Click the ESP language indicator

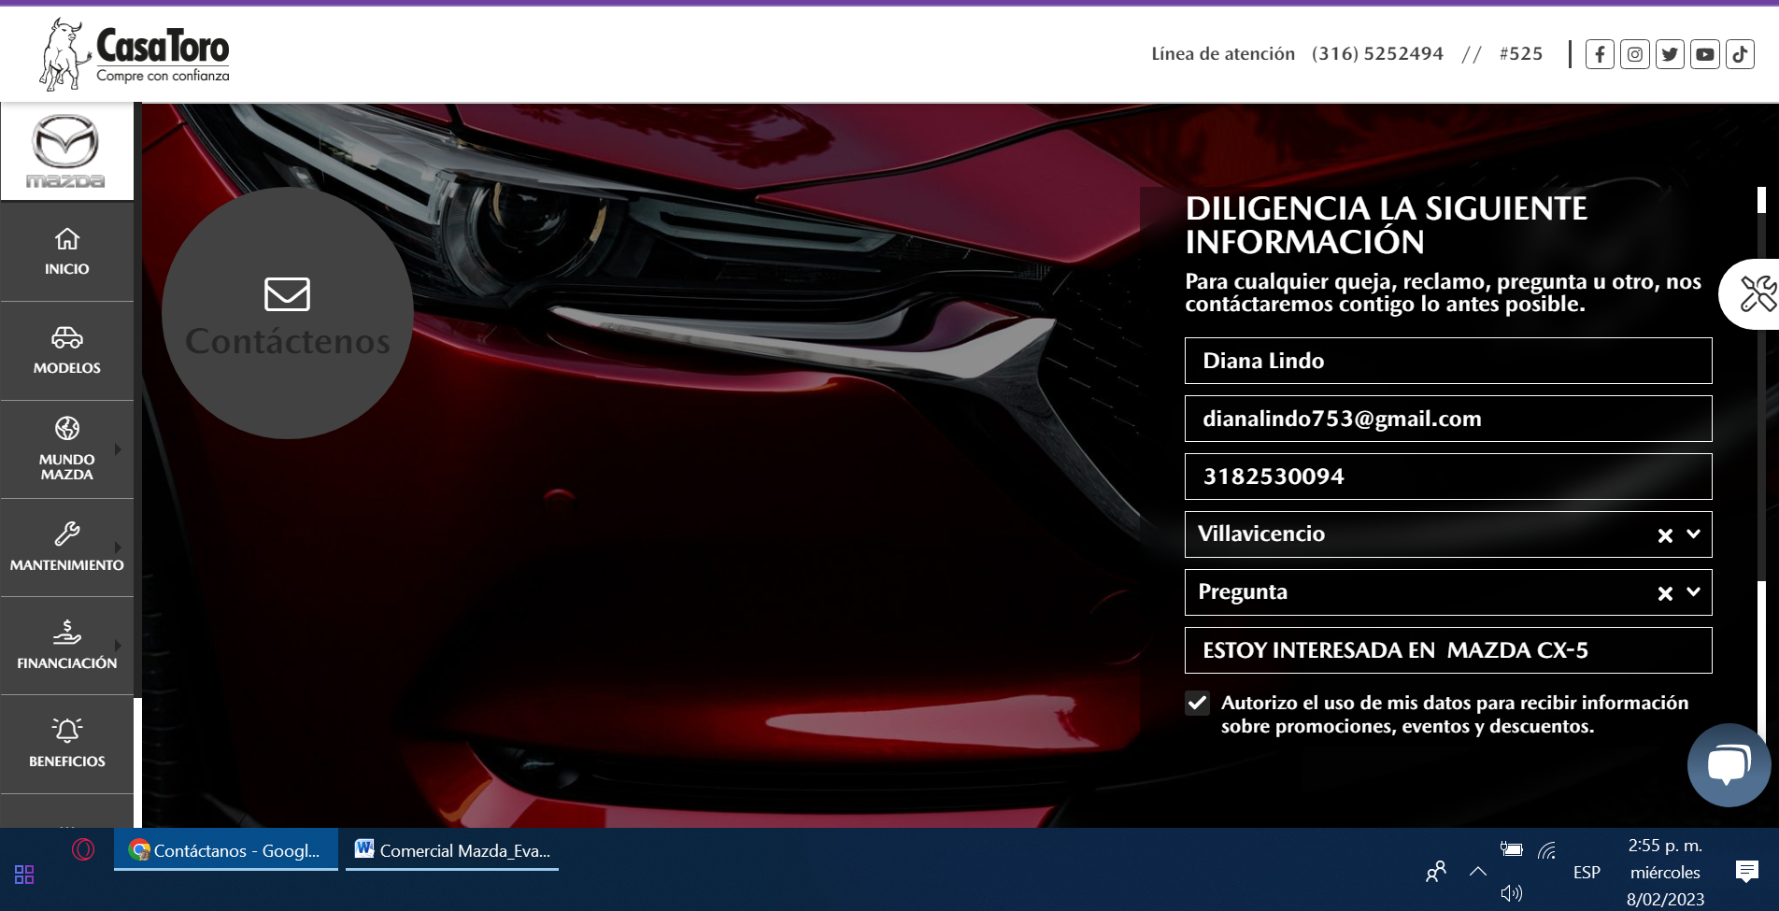(x=1587, y=872)
